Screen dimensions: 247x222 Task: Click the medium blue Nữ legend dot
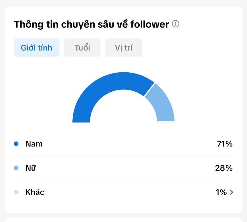[x=16, y=168]
